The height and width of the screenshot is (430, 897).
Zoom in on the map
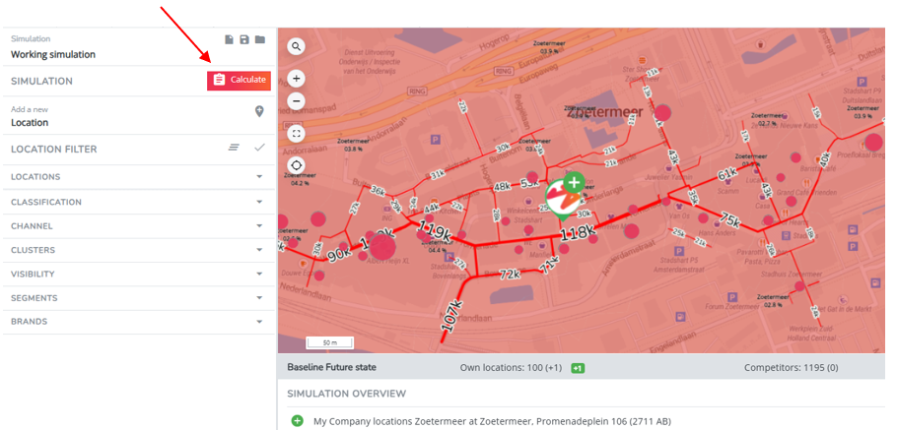tap(296, 79)
